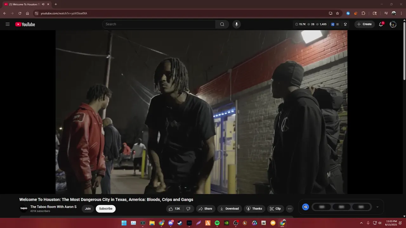Reload the current page

(20, 13)
